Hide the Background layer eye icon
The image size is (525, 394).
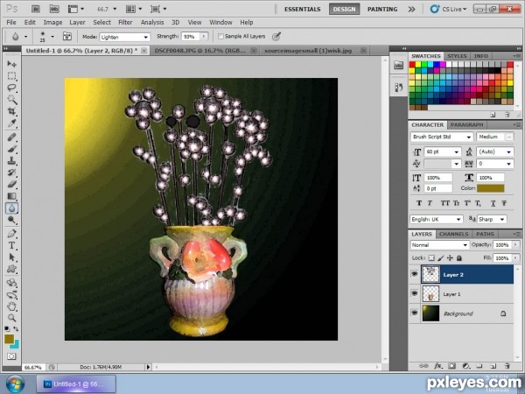click(x=415, y=313)
